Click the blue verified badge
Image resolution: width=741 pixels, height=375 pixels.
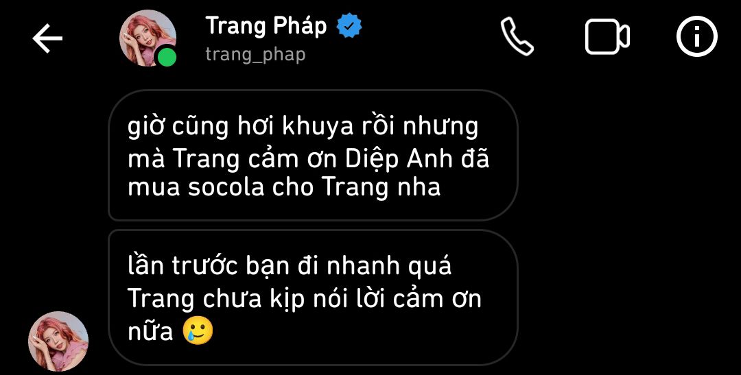349,26
